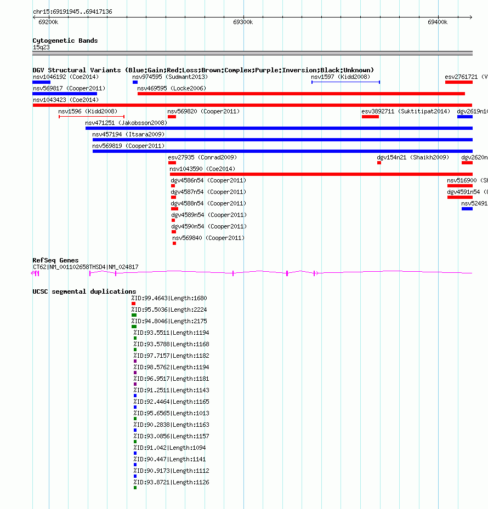Select the nsv974595 (Sudmant2013) variant label
The image size is (488, 509).
click(170, 77)
